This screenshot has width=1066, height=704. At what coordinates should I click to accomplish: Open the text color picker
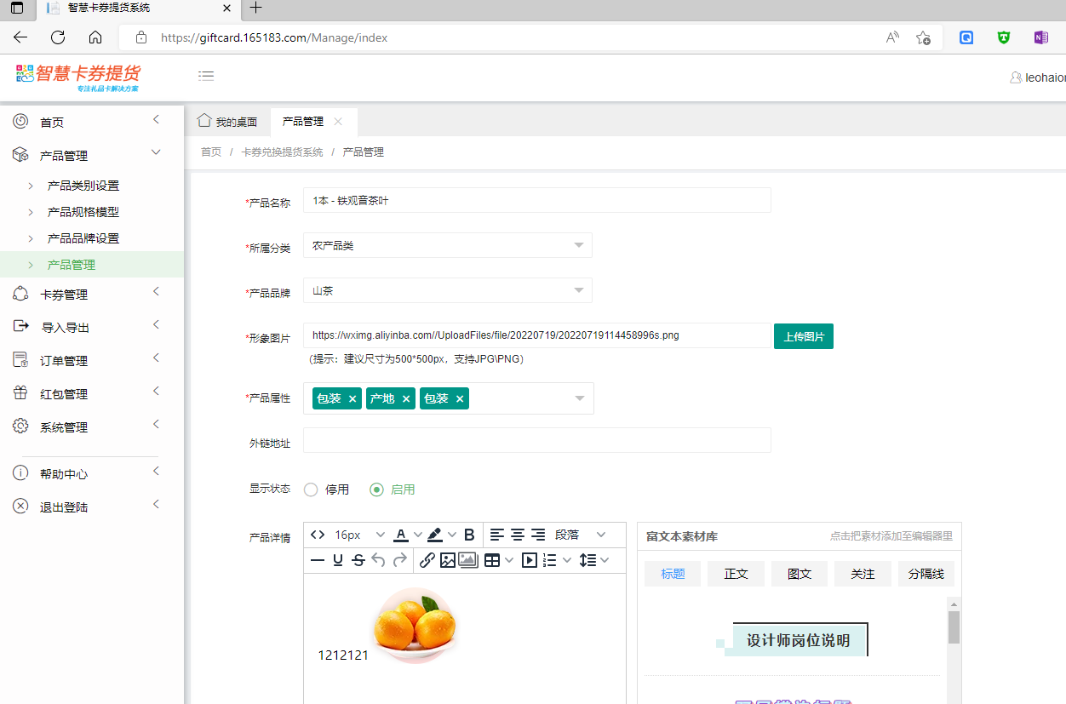click(x=401, y=535)
